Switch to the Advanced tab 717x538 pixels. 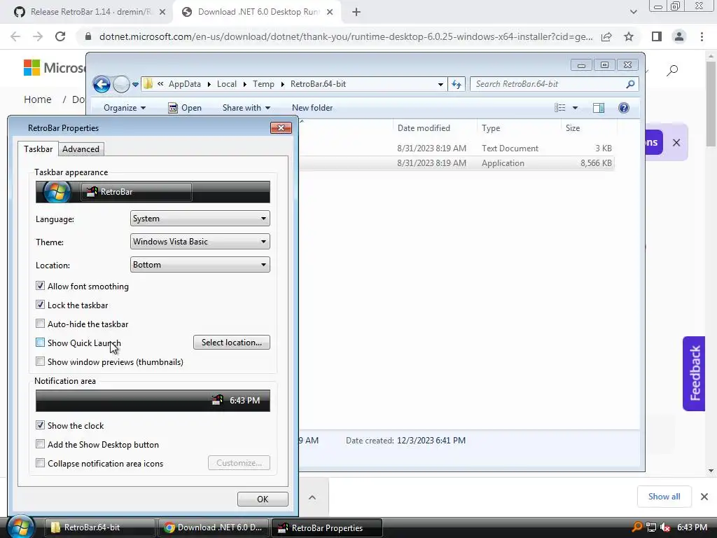pyautogui.click(x=81, y=149)
